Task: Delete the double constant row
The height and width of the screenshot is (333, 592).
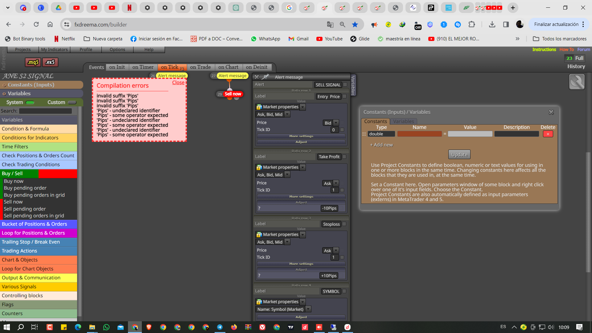Action: coord(548,134)
